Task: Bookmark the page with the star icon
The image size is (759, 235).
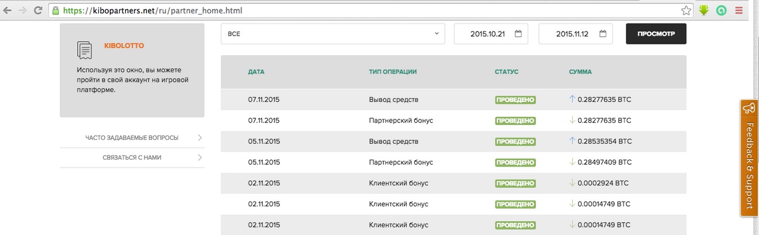Action: [686, 10]
